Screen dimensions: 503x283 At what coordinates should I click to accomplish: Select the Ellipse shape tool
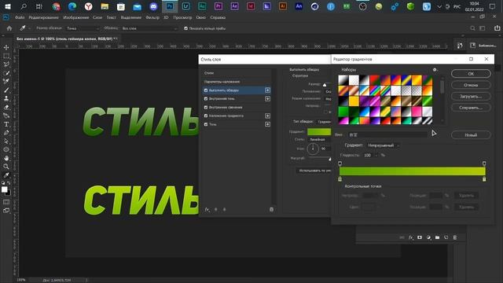pos(6,149)
